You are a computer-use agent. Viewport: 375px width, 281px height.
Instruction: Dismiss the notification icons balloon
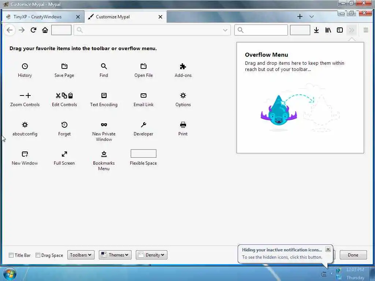(x=328, y=250)
